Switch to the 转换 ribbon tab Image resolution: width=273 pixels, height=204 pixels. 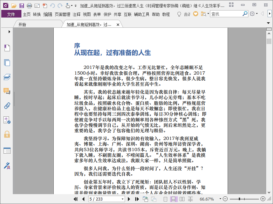coord(37,14)
